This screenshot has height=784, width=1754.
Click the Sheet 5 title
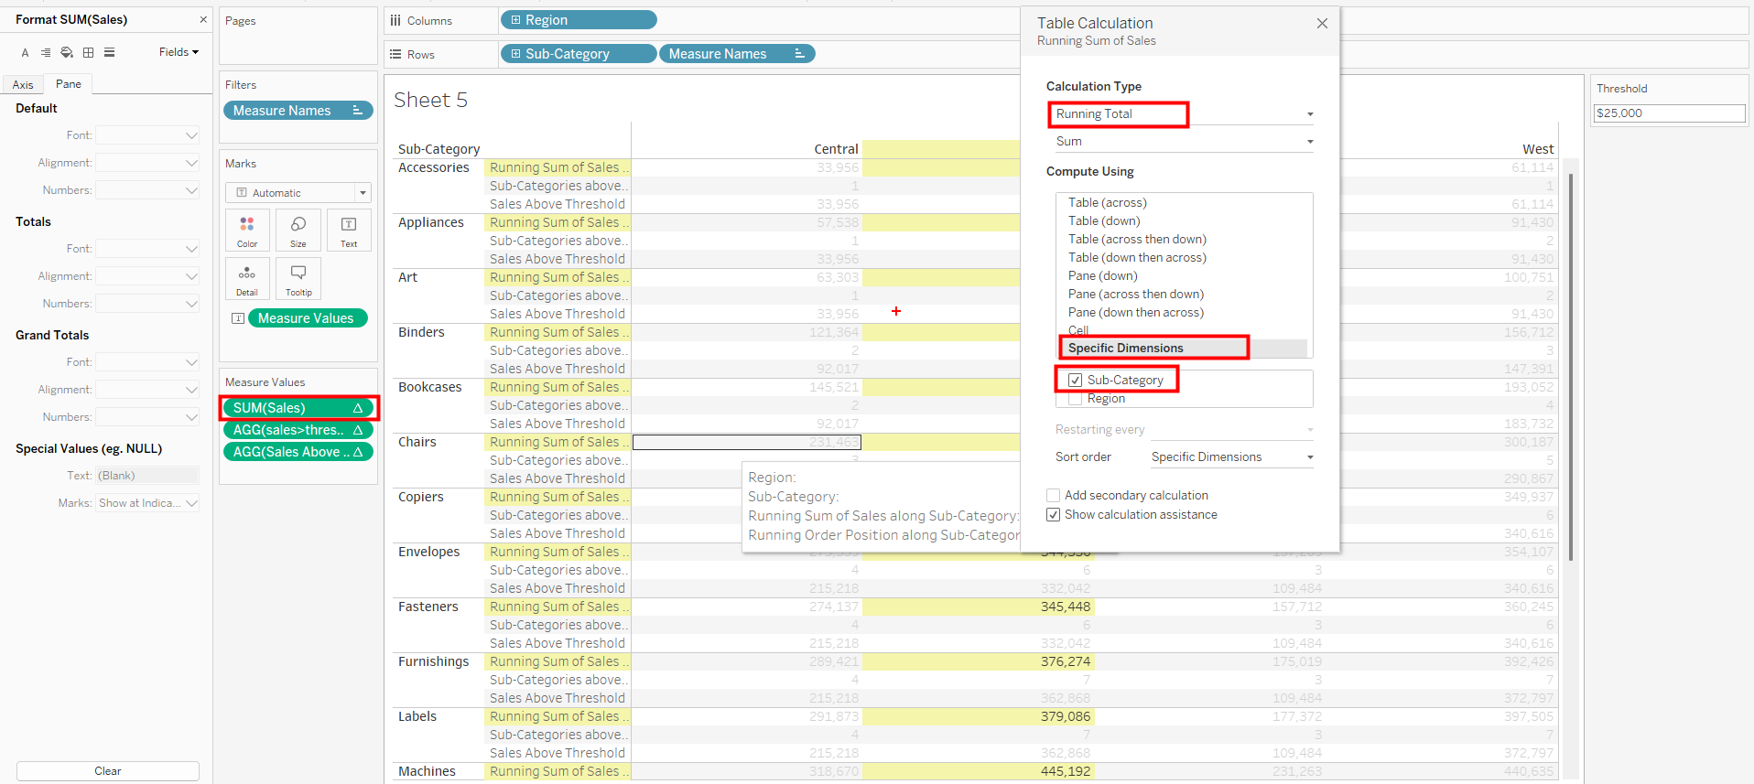pyautogui.click(x=430, y=100)
